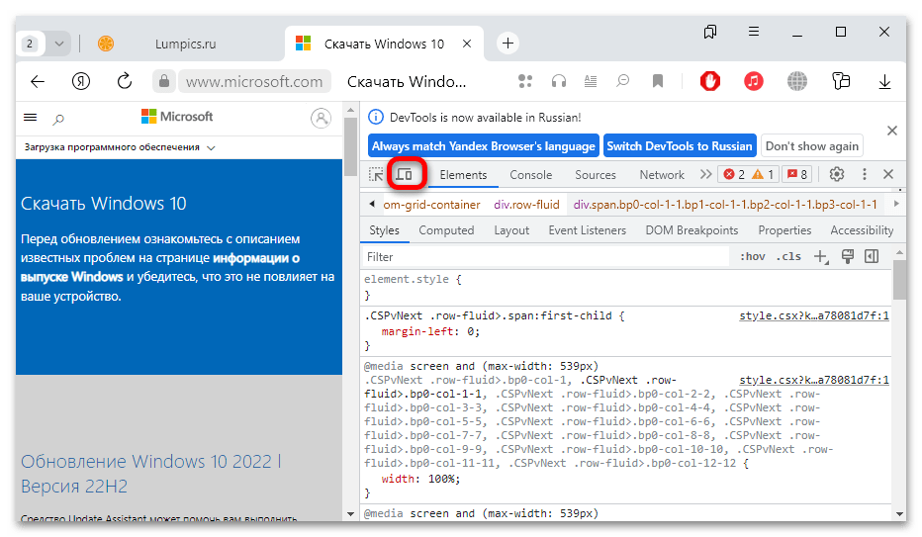Open the Computed sub-tab
This screenshot has width=922, height=537.
(446, 230)
